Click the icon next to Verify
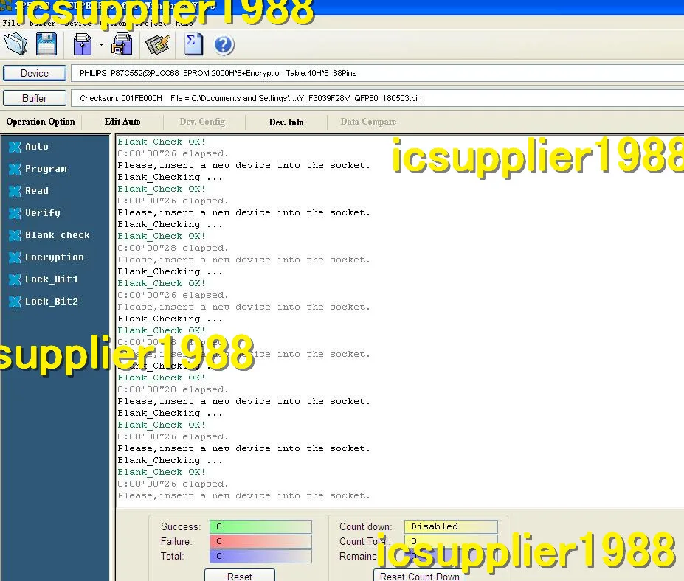Viewport: 684px width, 581px height. click(x=15, y=213)
